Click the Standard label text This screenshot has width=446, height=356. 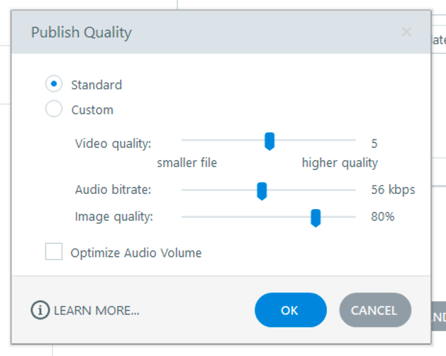coord(97,85)
